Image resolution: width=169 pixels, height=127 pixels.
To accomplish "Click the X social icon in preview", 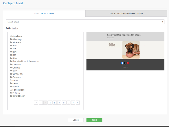I will click(x=125, y=63).
